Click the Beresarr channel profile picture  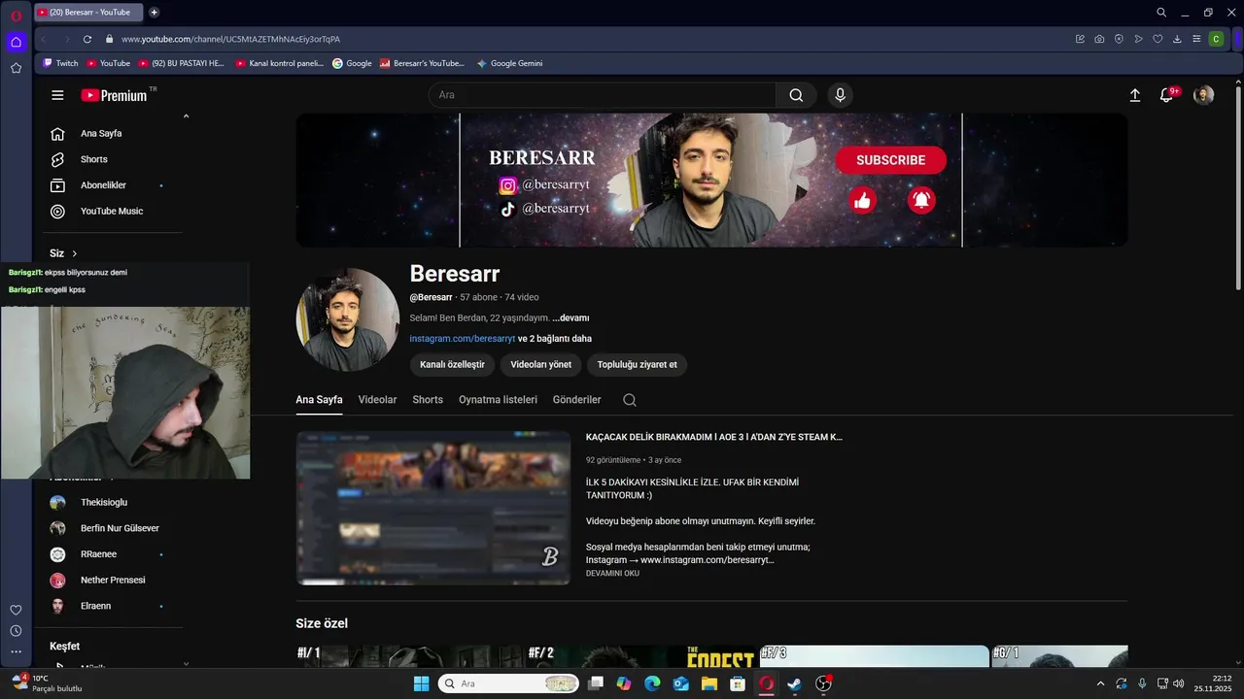347,319
